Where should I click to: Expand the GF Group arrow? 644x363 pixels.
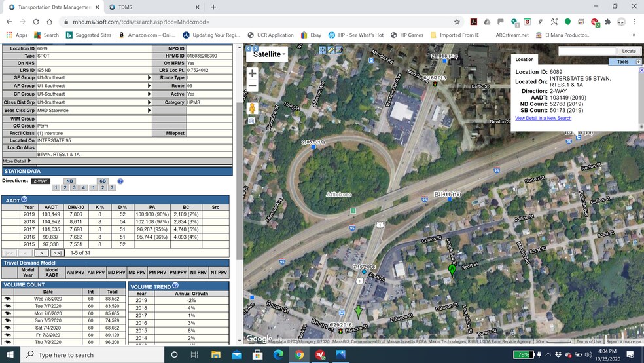click(x=149, y=94)
